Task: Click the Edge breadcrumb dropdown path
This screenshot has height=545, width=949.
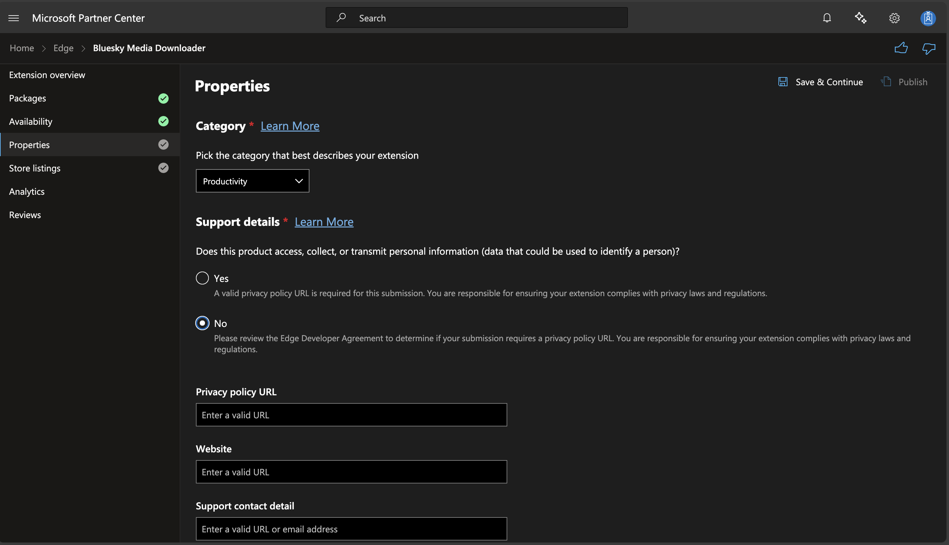Action: click(63, 48)
